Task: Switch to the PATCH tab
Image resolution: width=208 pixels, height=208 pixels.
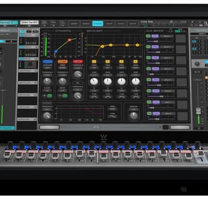Action: 121,23
